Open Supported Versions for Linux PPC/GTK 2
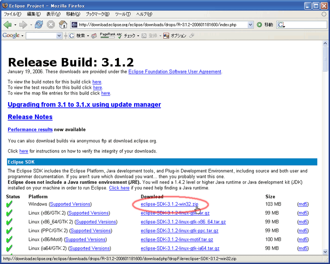This screenshot has width=330, height=264. (x=91, y=231)
